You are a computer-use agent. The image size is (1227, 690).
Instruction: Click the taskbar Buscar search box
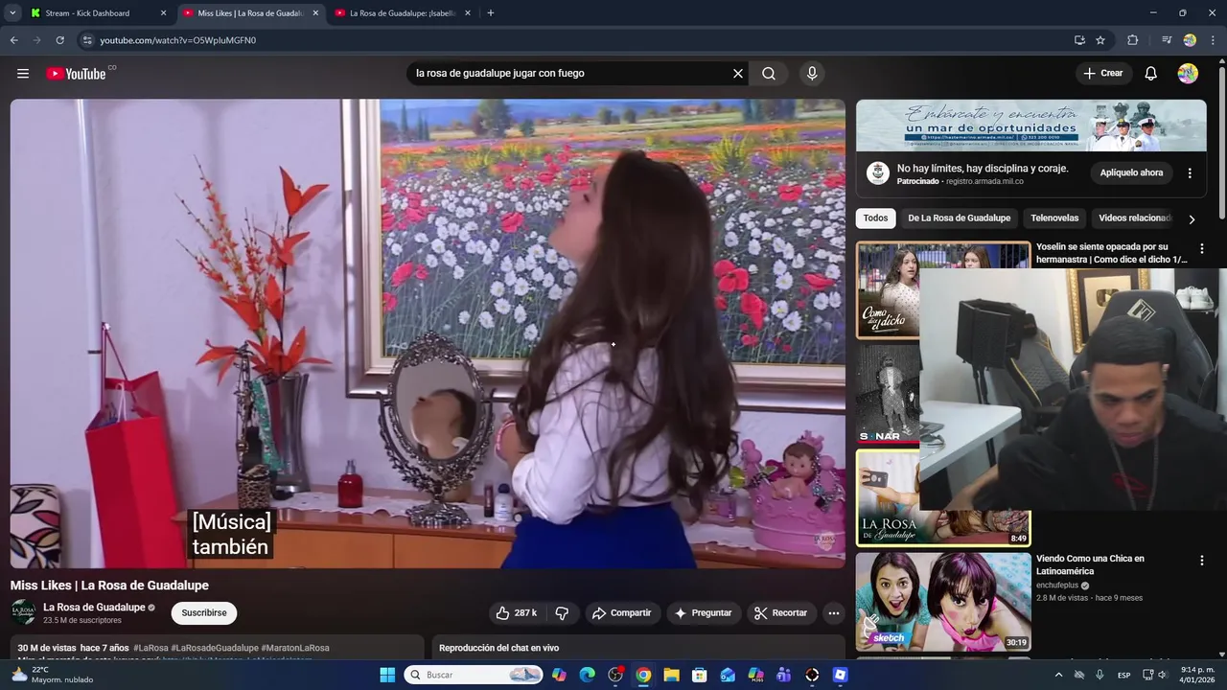pyautogui.click(x=473, y=676)
